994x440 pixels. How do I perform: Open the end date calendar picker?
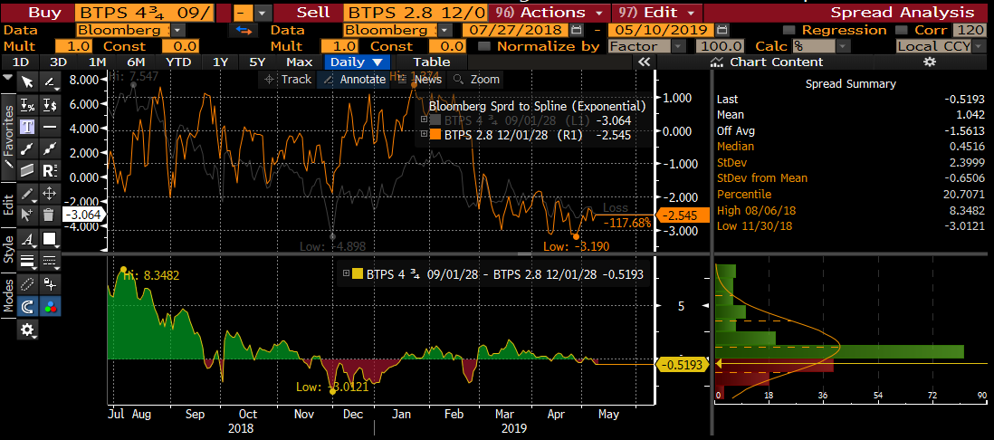(x=721, y=30)
